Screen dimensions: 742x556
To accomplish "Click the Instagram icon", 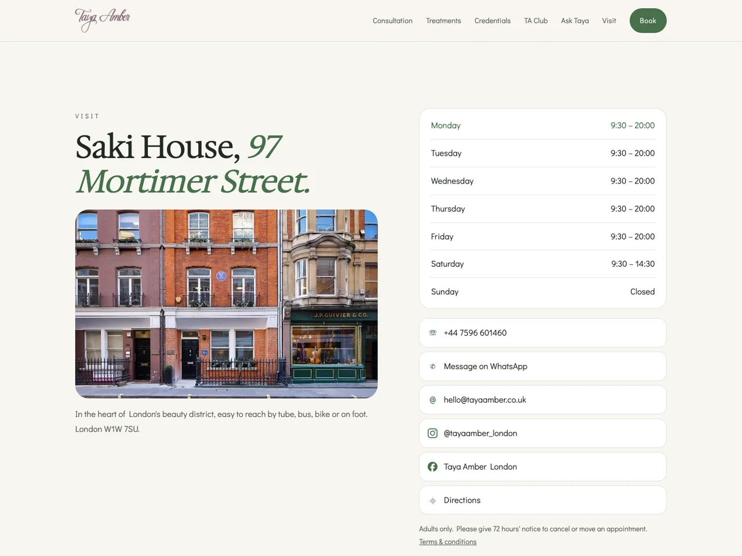I will pos(432,433).
